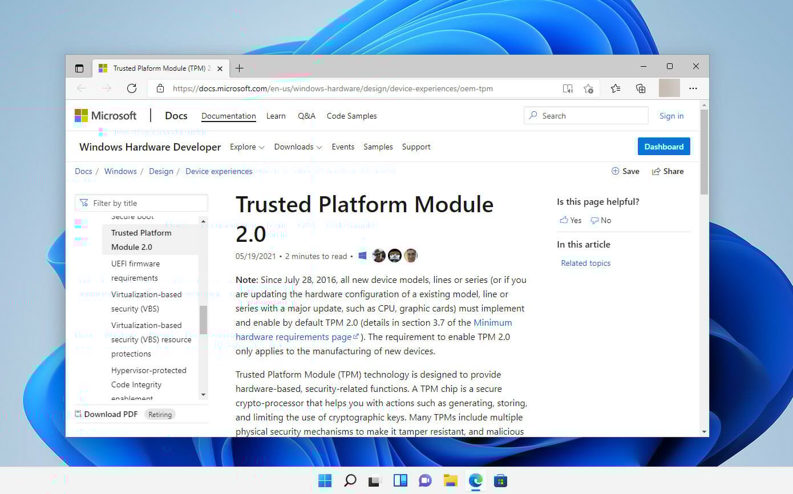Open the Minimum hardware requirements page link
The height and width of the screenshot is (494, 793).
374,330
